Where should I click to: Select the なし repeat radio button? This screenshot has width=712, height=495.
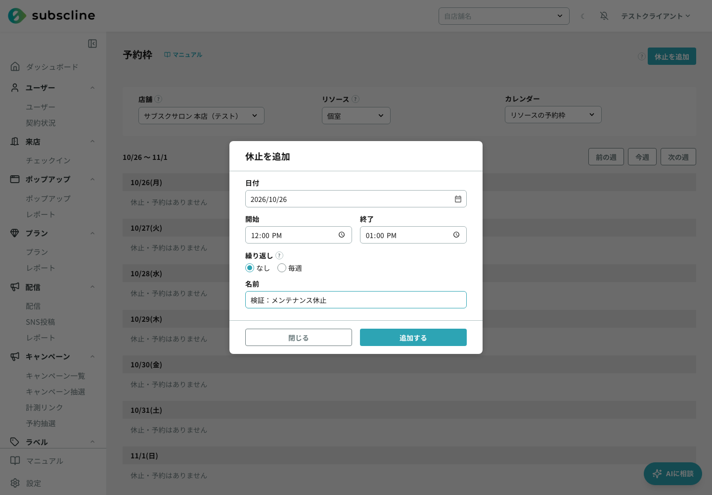click(x=250, y=268)
